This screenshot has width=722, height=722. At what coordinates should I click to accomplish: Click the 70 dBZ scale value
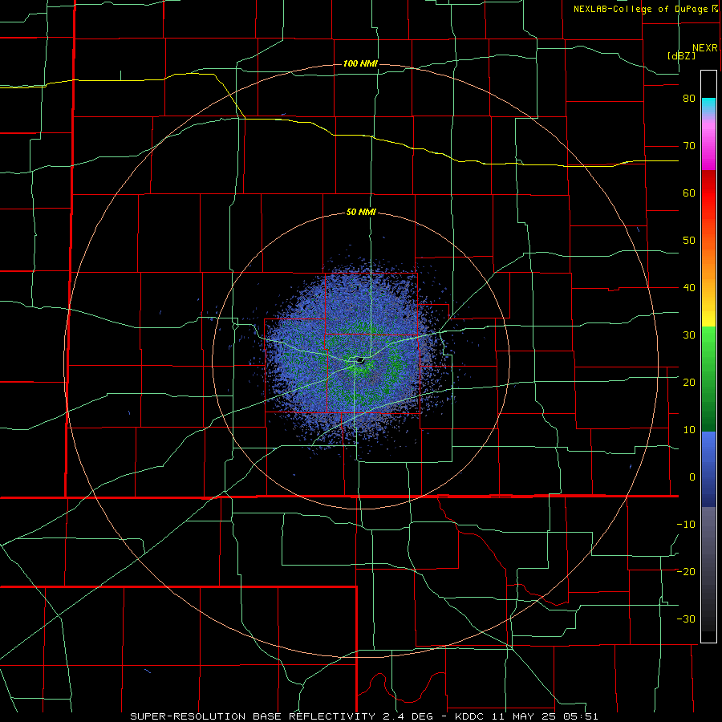coord(689,146)
